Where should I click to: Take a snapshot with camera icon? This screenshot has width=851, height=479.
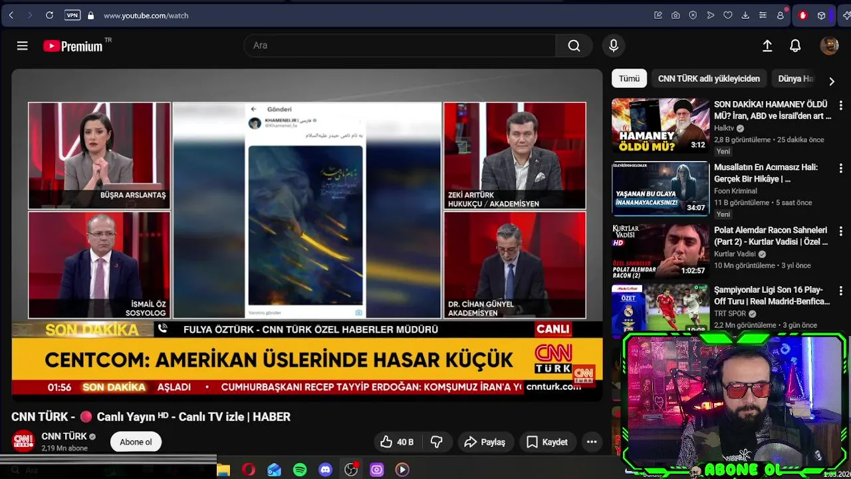click(675, 15)
